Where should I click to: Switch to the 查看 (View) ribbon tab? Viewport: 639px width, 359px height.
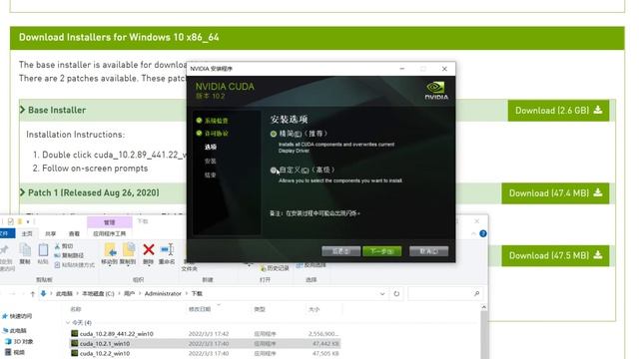74,233
